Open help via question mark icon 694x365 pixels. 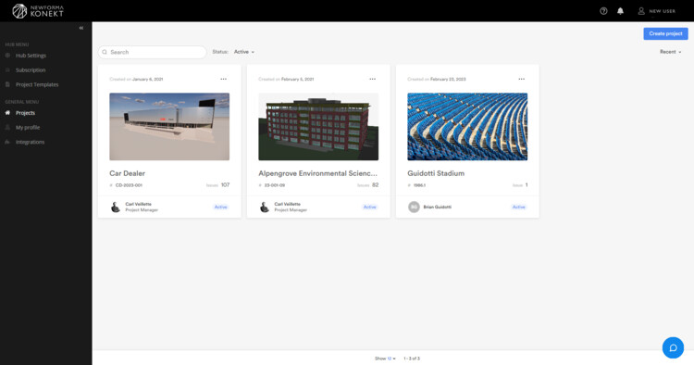tap(603, 11)
